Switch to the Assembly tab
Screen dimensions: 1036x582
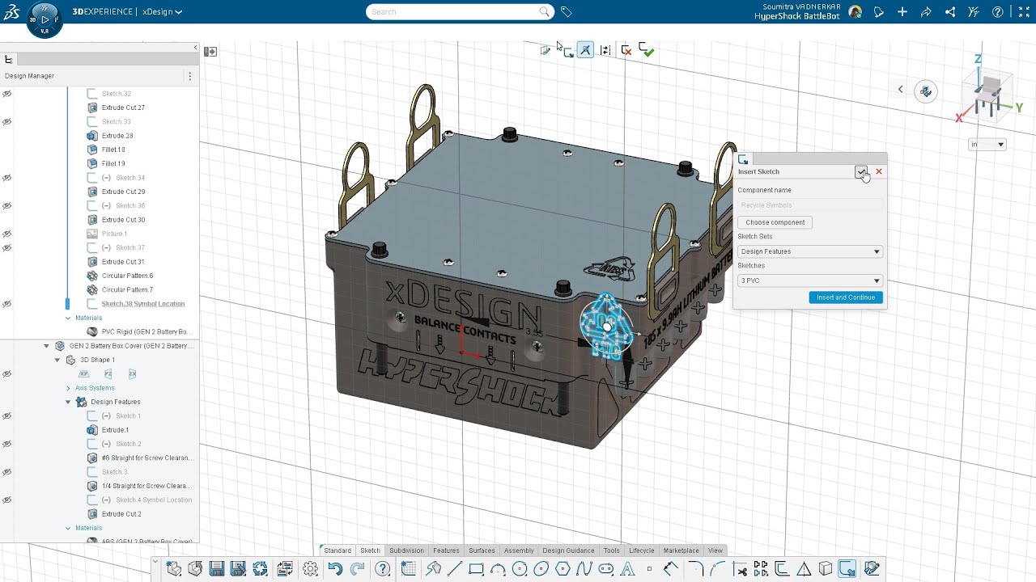click(519, 550)
